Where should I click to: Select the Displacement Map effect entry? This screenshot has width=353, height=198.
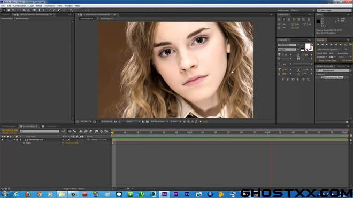click(334, 77)
